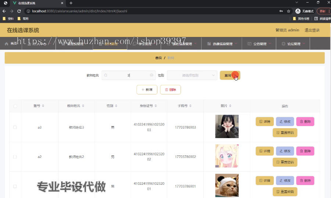331x198 pixels.
Task: Go back in the browser
Action: click(x=4, y=11)
